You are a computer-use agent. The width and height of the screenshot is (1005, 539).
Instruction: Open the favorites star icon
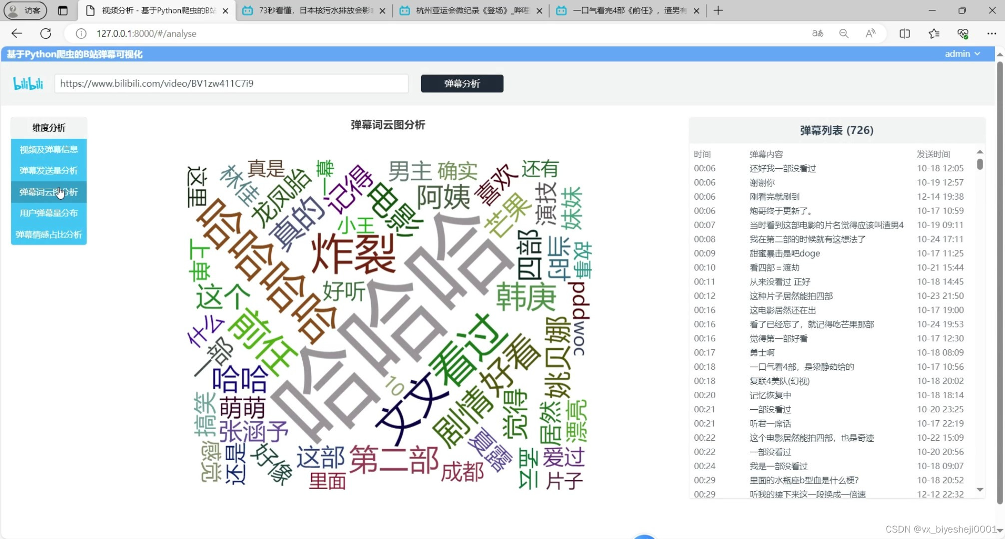934,33
